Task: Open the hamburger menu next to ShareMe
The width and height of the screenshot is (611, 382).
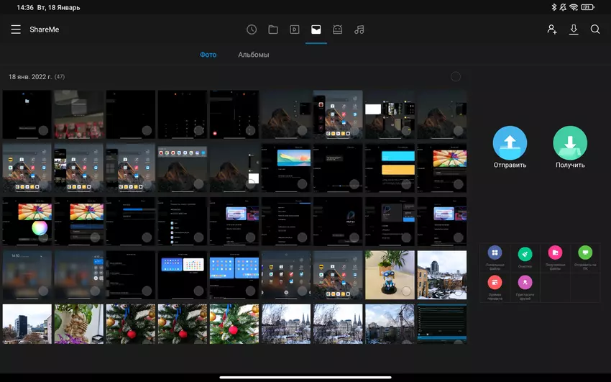Action: pos(16,29)
